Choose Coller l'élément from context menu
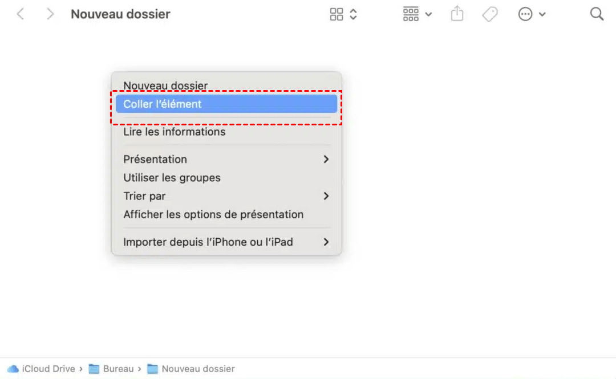This screenshot has height=379, width=616. tap(163, 104)
